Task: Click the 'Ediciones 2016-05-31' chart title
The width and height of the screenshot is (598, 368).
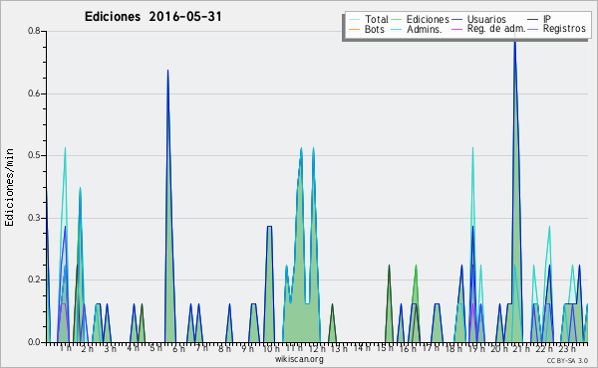Action: [x=152, y=17]
